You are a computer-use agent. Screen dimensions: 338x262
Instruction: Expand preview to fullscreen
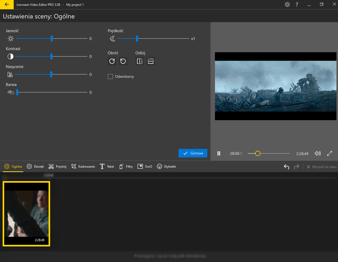(329, 153)
